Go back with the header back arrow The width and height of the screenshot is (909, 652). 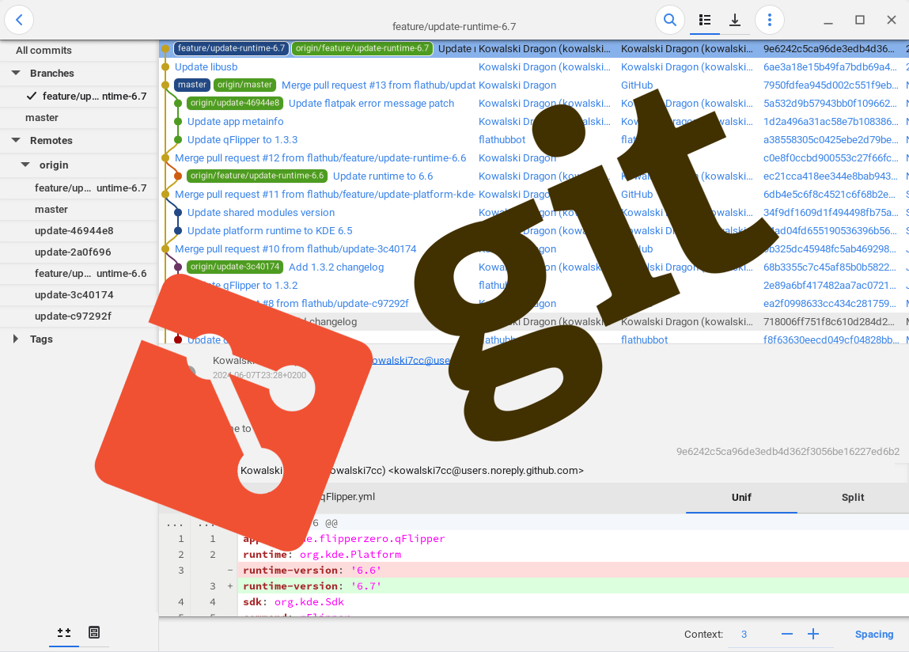pos(19,20)
